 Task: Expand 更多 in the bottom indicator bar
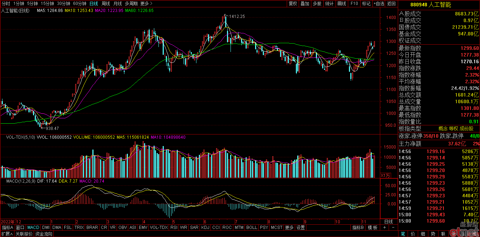coord(289,228)
